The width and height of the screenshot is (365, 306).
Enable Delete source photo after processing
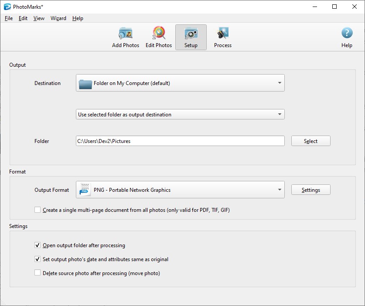coord(38,273)
